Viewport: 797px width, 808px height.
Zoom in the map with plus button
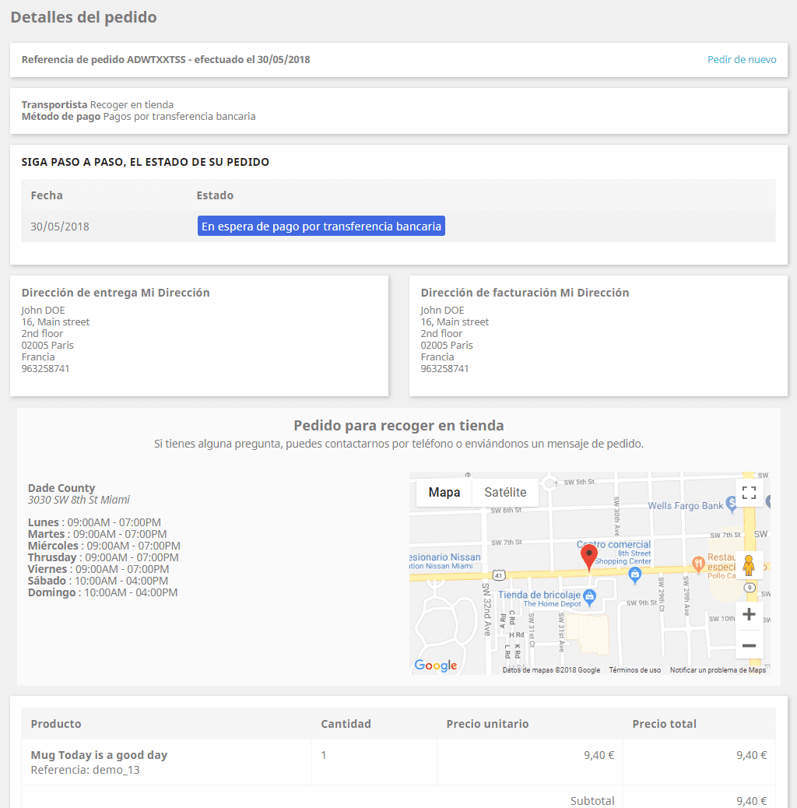[x=749, y=615]
